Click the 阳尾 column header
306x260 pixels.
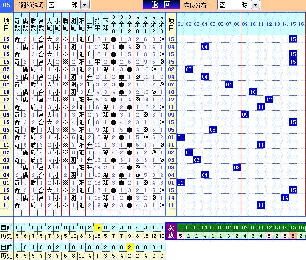tap(81, 24)
